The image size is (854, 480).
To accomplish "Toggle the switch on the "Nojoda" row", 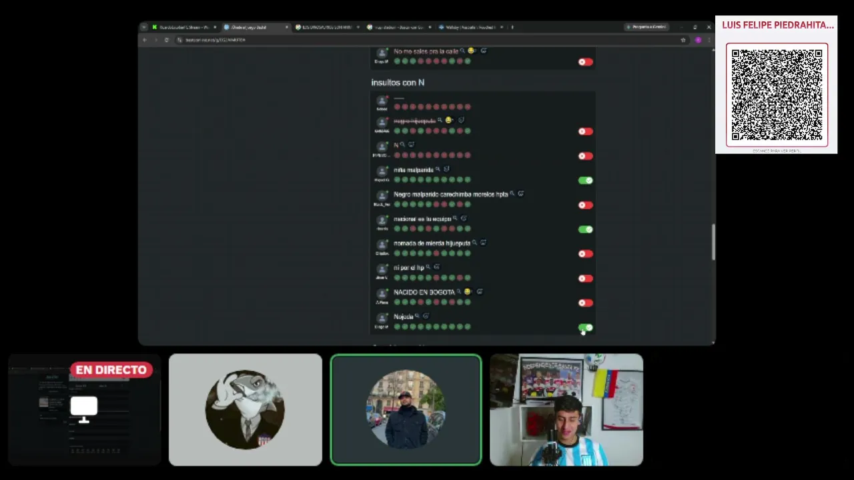I will [585, 327].
